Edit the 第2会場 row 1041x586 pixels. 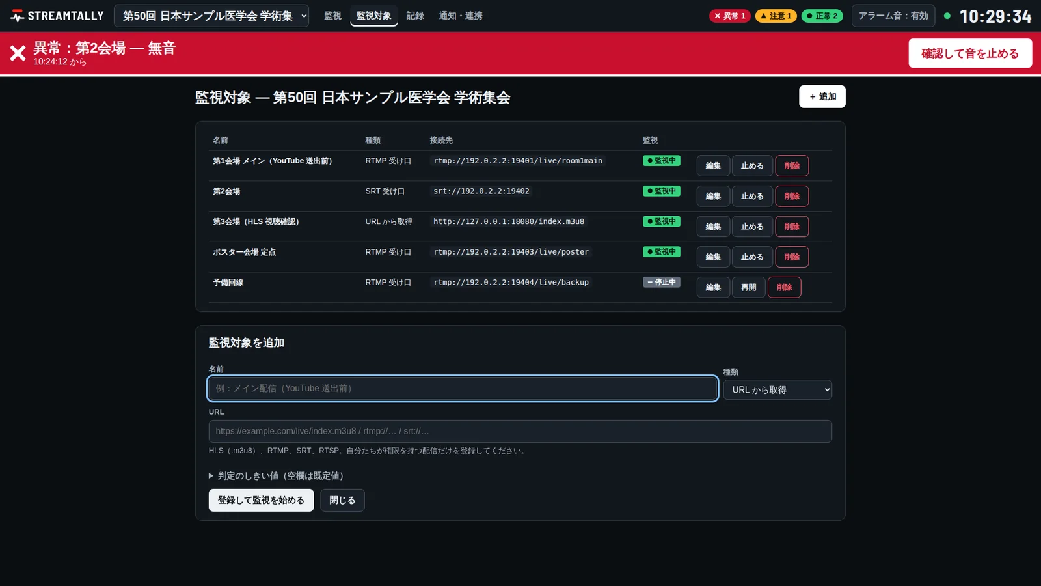tap(713, 196)
